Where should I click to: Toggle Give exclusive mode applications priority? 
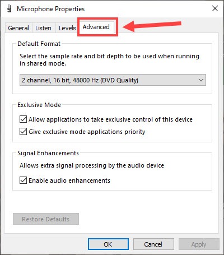[x=23, y=132]
